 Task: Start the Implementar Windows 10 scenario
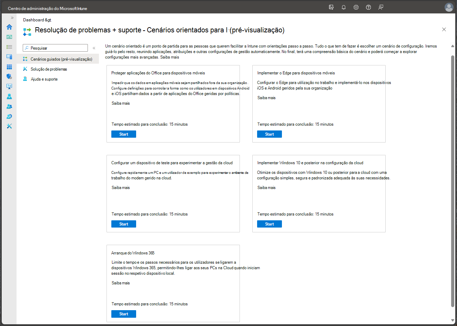click(270, 224)
